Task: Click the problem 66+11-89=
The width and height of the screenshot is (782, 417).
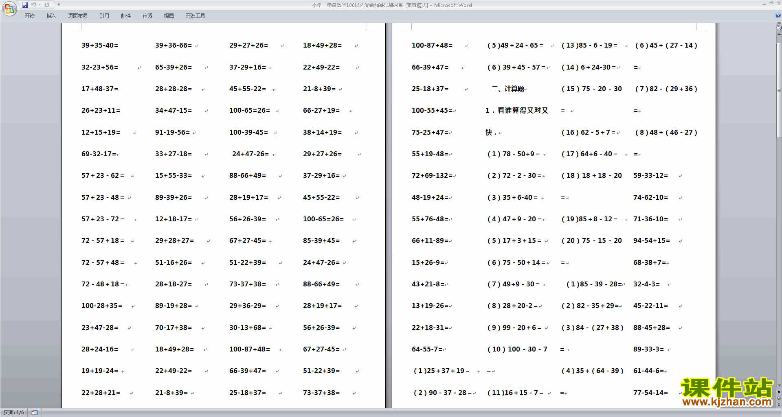Action: click(x=430, y=240)
